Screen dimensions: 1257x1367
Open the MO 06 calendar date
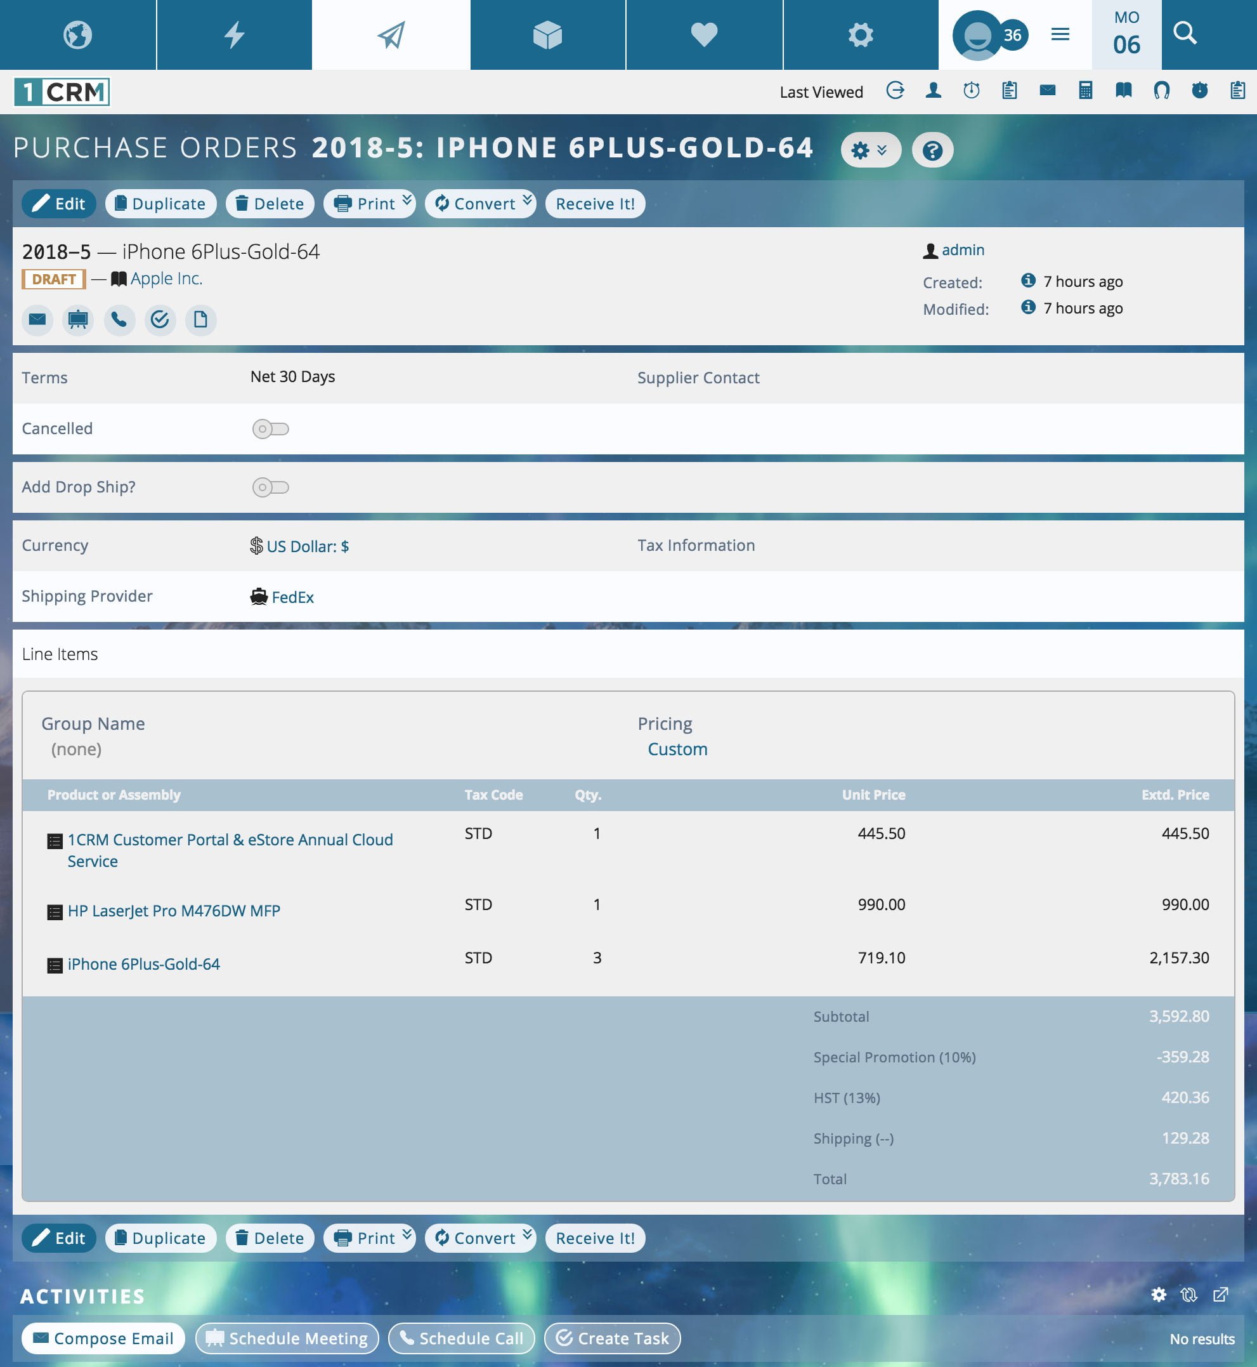[x=1126, y=35]
